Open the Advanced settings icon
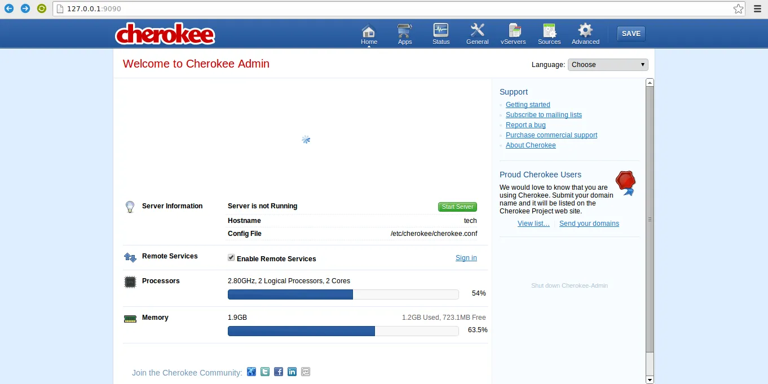Image resolution: width=768 pixels, height=384 pixels. 585,34
